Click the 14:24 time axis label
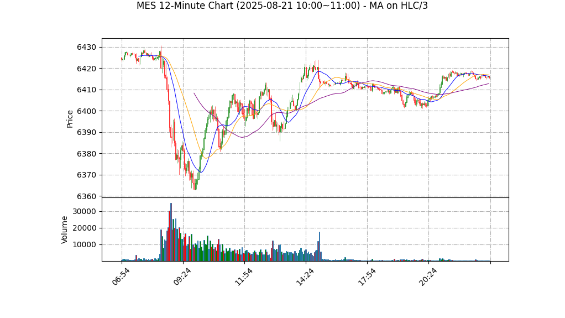 [305, 277]
